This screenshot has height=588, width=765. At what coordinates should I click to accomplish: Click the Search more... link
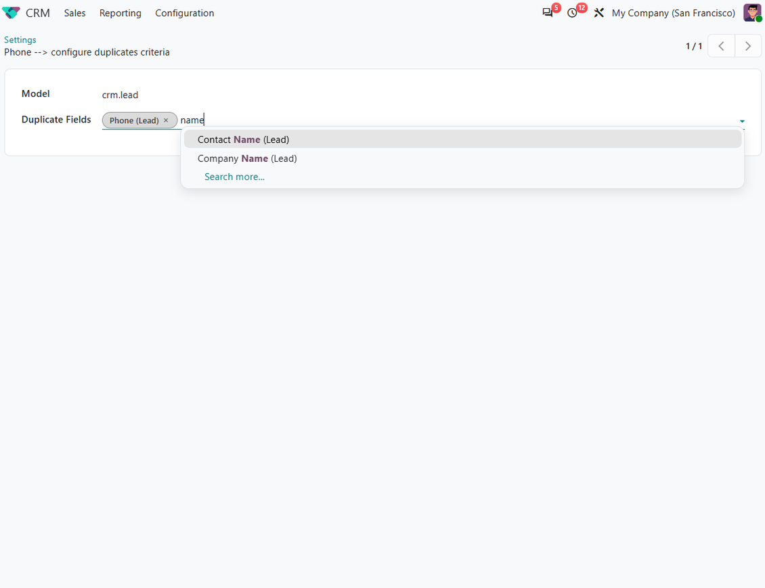click(234, 177)
